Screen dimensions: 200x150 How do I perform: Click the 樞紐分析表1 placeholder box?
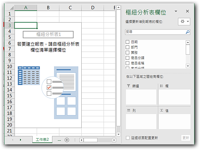(48, 34)
